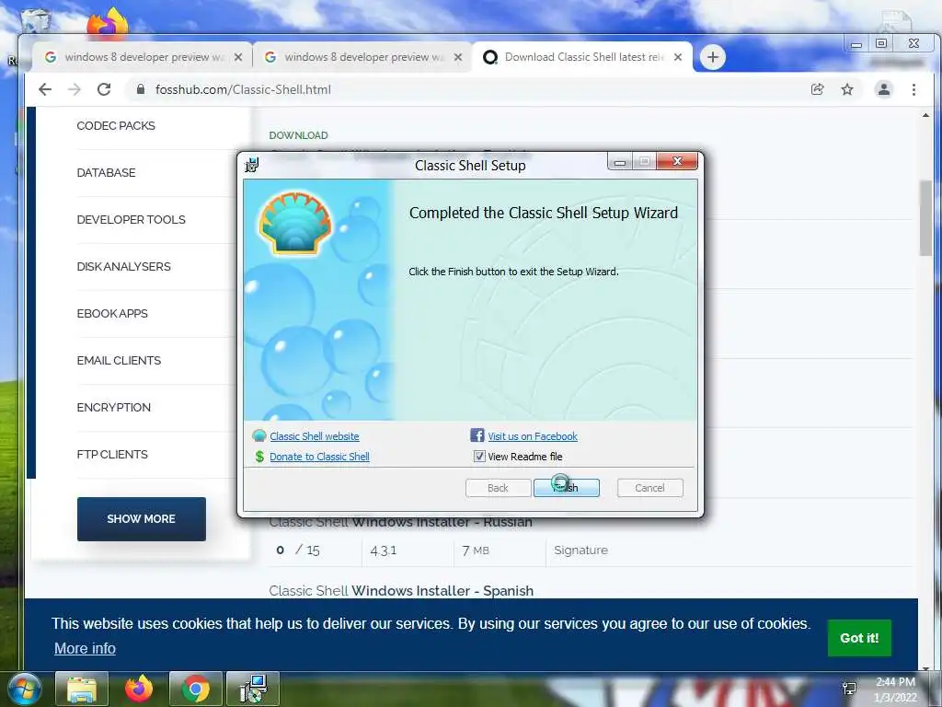Screen dimensions: 942x707
Task: Bookmark this page with the star icon
Action: pos(847,89)
